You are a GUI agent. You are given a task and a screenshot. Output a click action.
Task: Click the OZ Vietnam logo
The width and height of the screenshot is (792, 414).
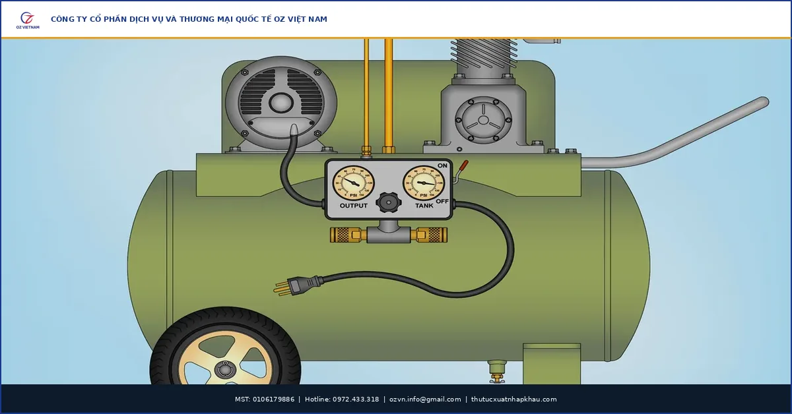[x=28, y=20]
